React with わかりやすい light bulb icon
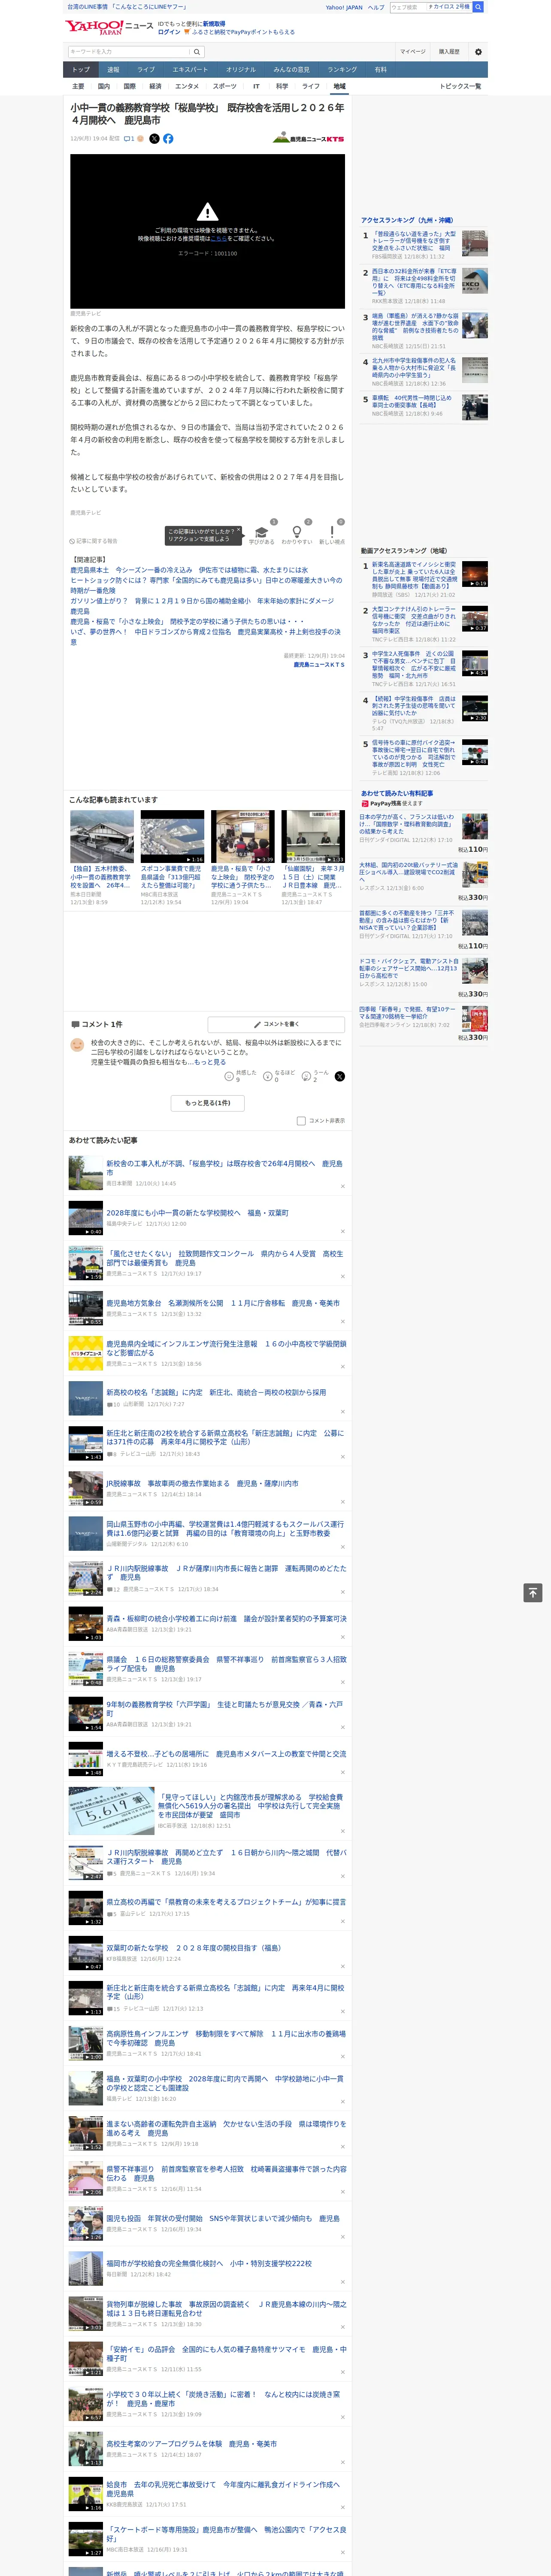The width and height of the screenshot is (551, 2576). [x=296, y=532]
